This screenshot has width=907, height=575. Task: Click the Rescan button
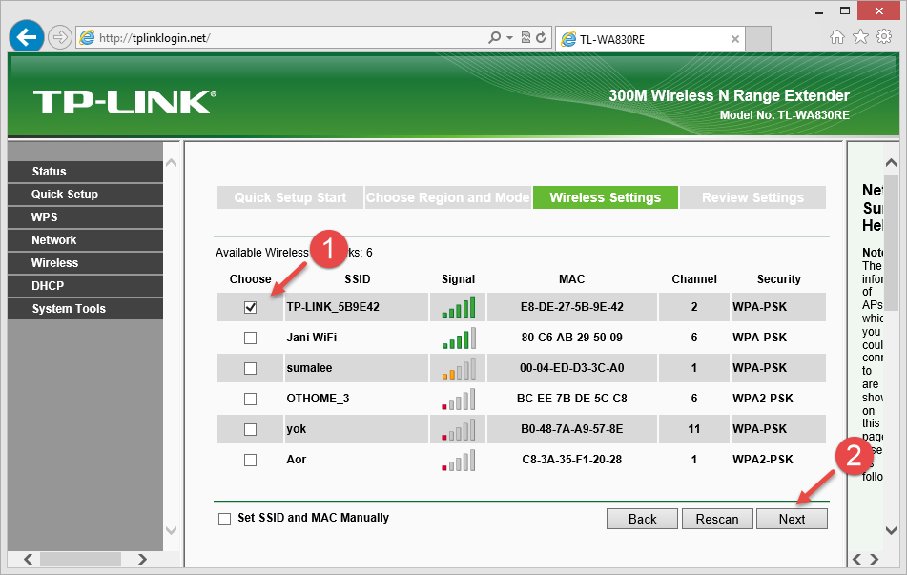pos(717,519)
